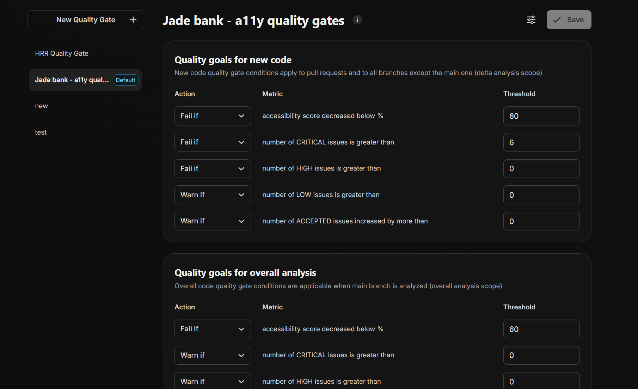Open the Warn if dropdown for overall CRITICAL issues
Viewport: 638px width, 389px height.
(212, 355)
